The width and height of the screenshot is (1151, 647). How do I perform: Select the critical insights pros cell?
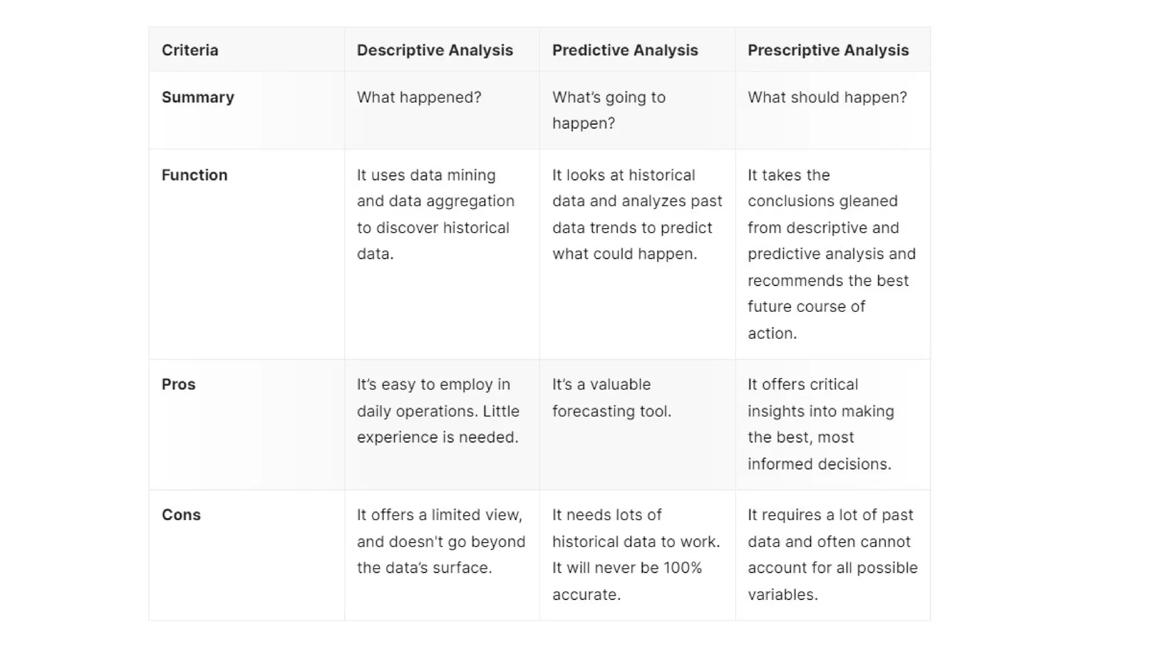(x=821, y=424)
